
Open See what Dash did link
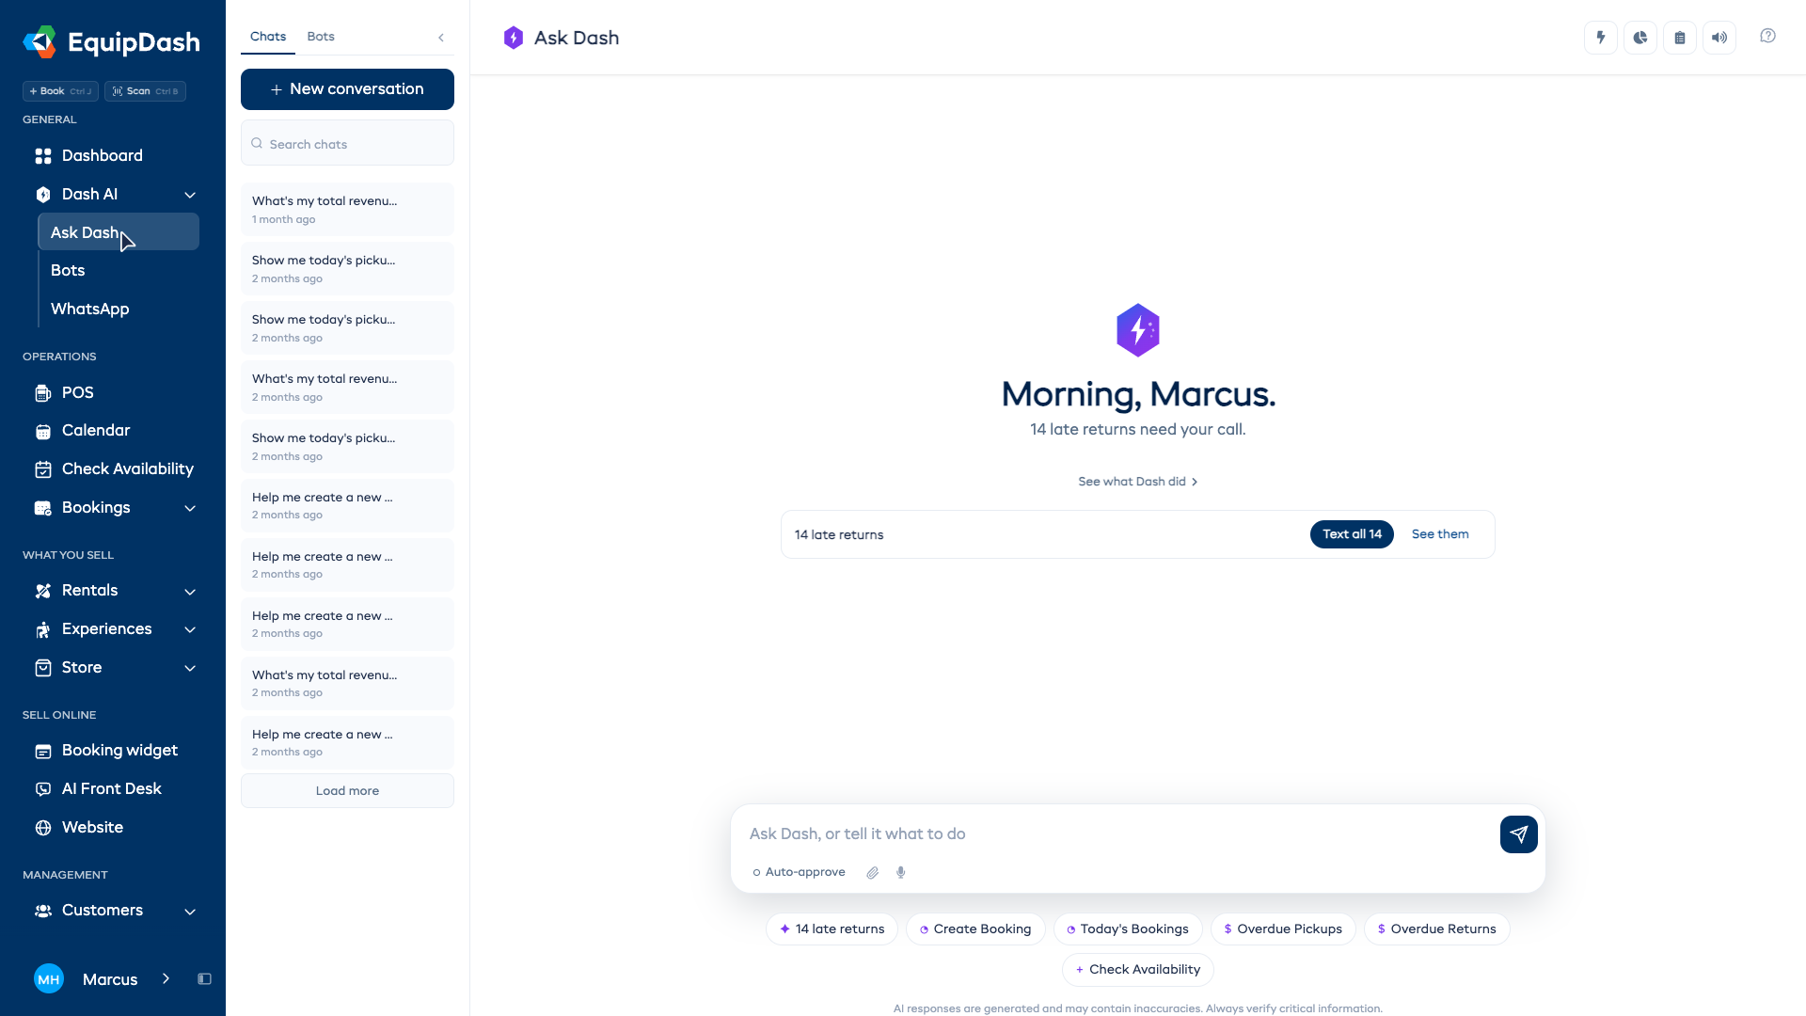click(1137, 482)
